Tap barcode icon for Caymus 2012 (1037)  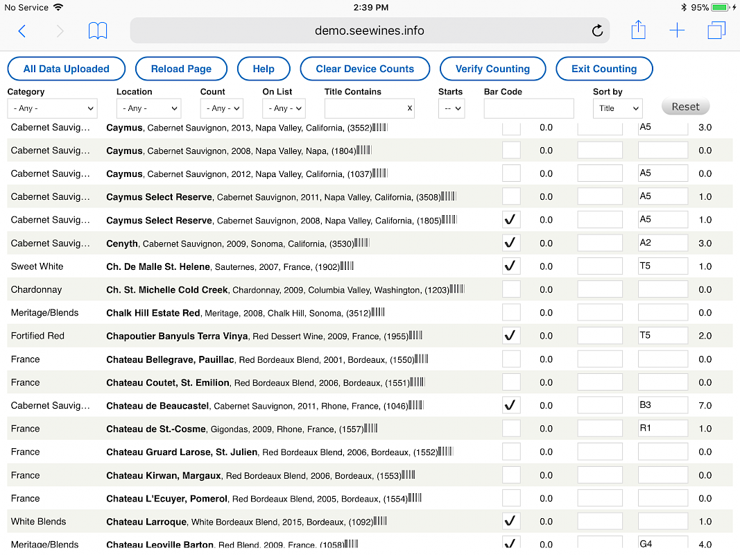pyautogui.click(x=379, y=173)
